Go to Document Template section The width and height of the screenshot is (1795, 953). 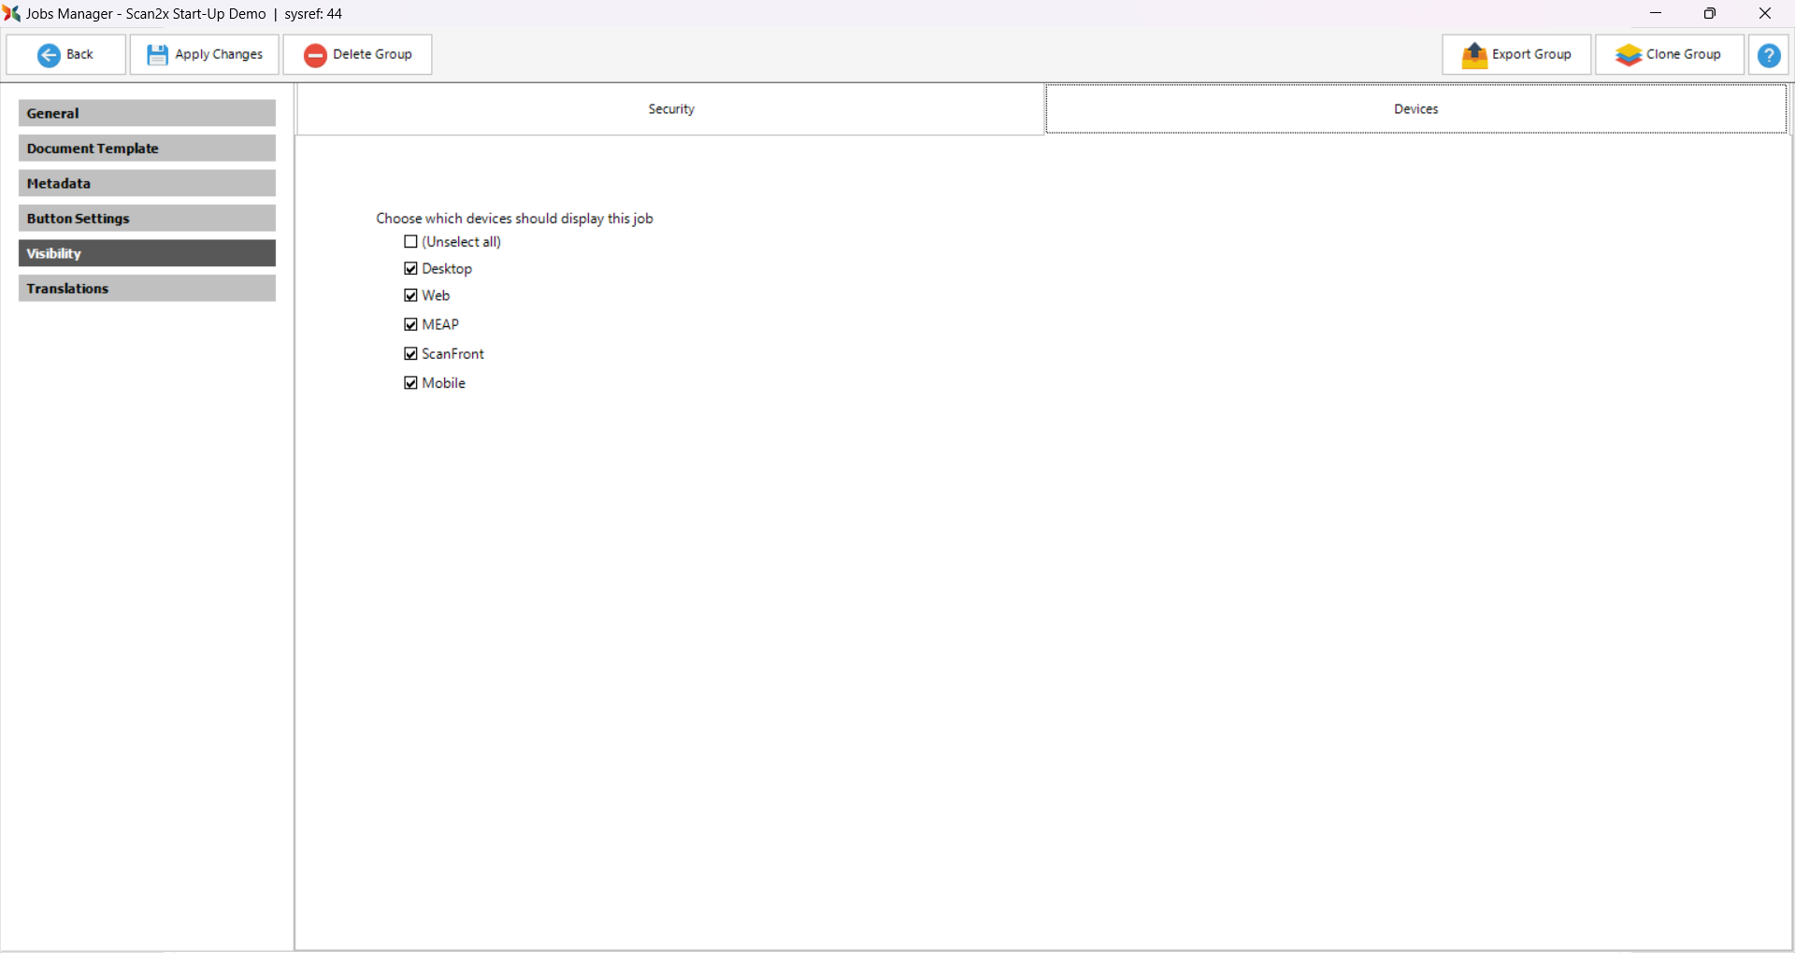click(x=147, y=149)
